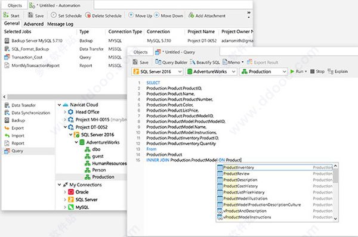
Task: Select Objects tab in Query window
Action: (x=140, y=52)
